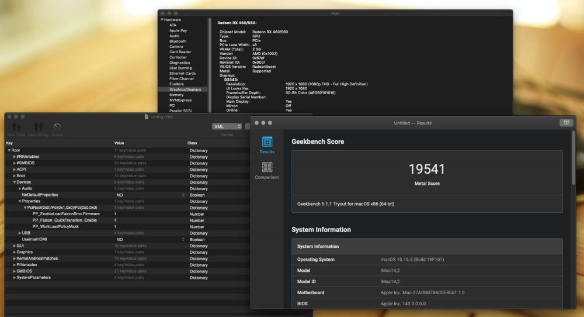Select Parallel SCSI in hardware sidebar
The width and height of the screenshot is (584, 317).
pos(180,111)
